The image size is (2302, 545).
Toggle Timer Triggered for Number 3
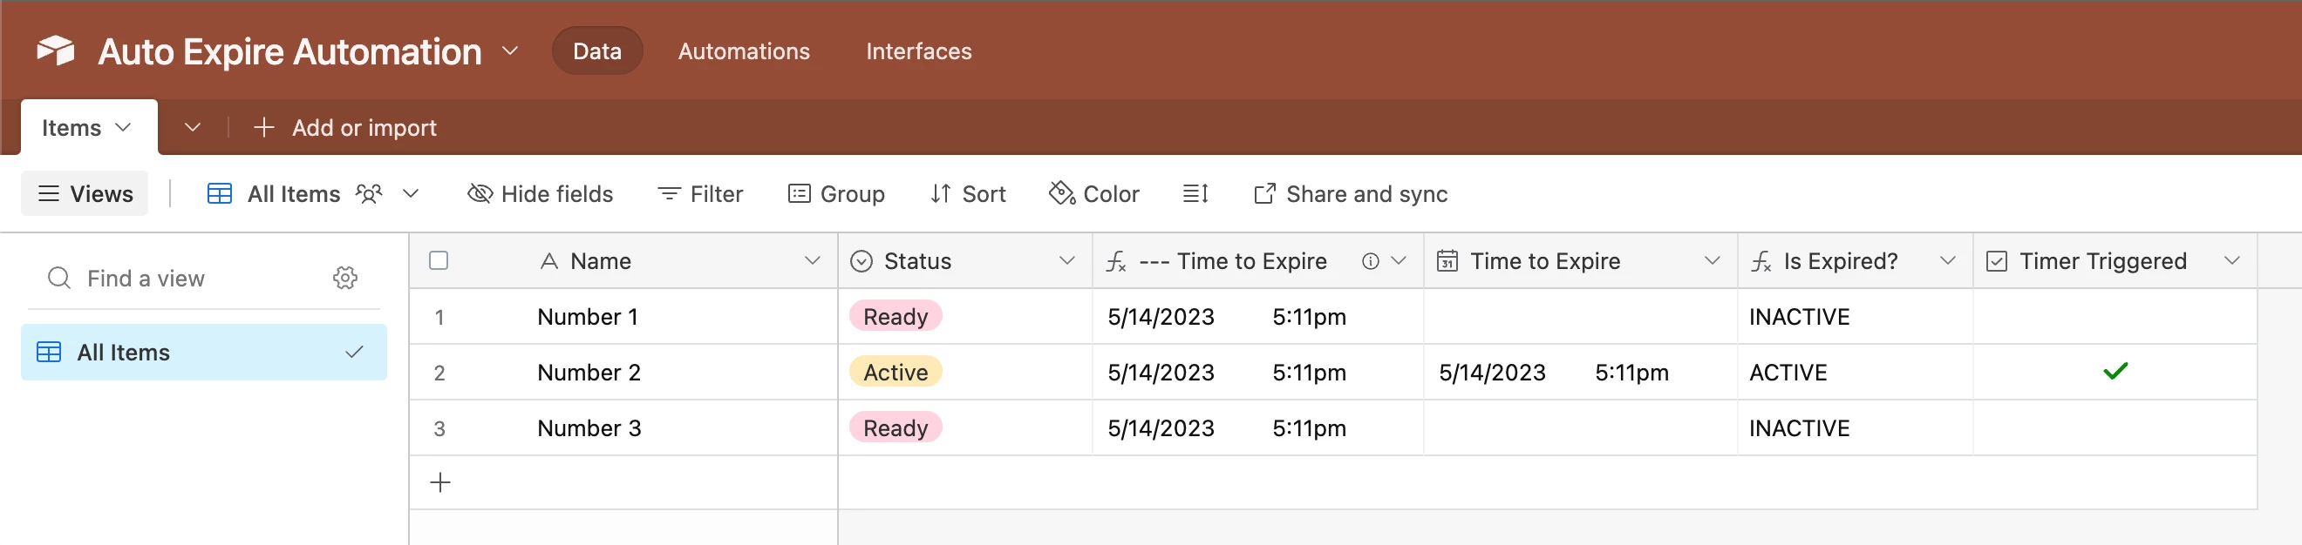[2115, 428]
